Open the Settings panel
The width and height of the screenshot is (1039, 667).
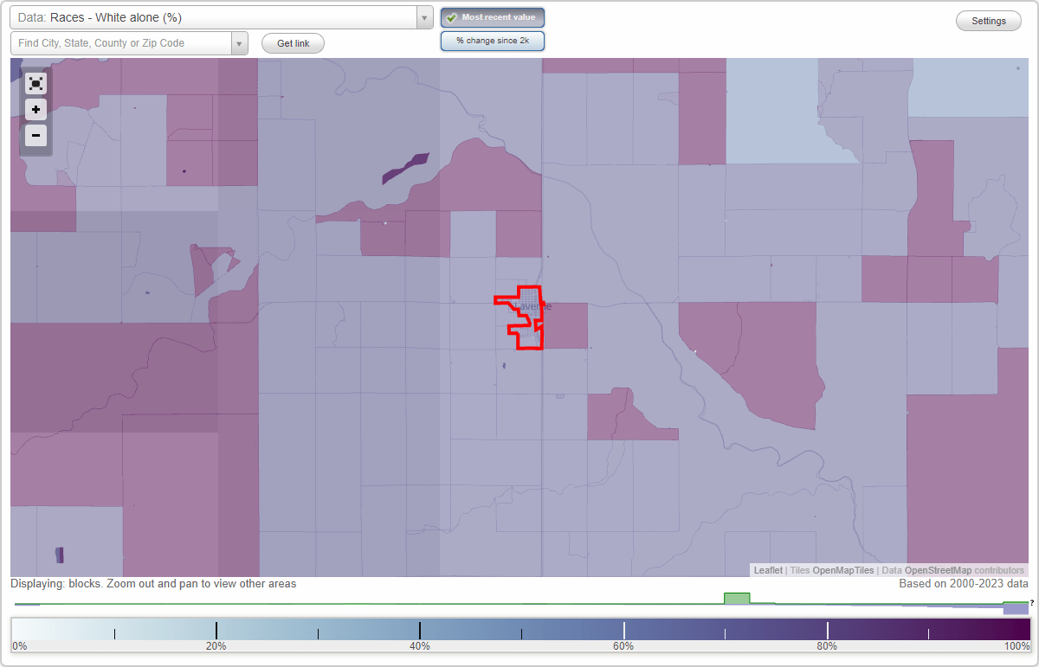[x=988, y=20]
